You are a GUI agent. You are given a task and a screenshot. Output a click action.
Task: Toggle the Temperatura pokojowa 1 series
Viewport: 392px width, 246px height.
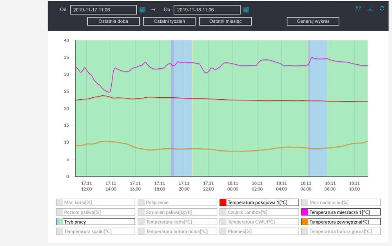(x=259, y=202)
